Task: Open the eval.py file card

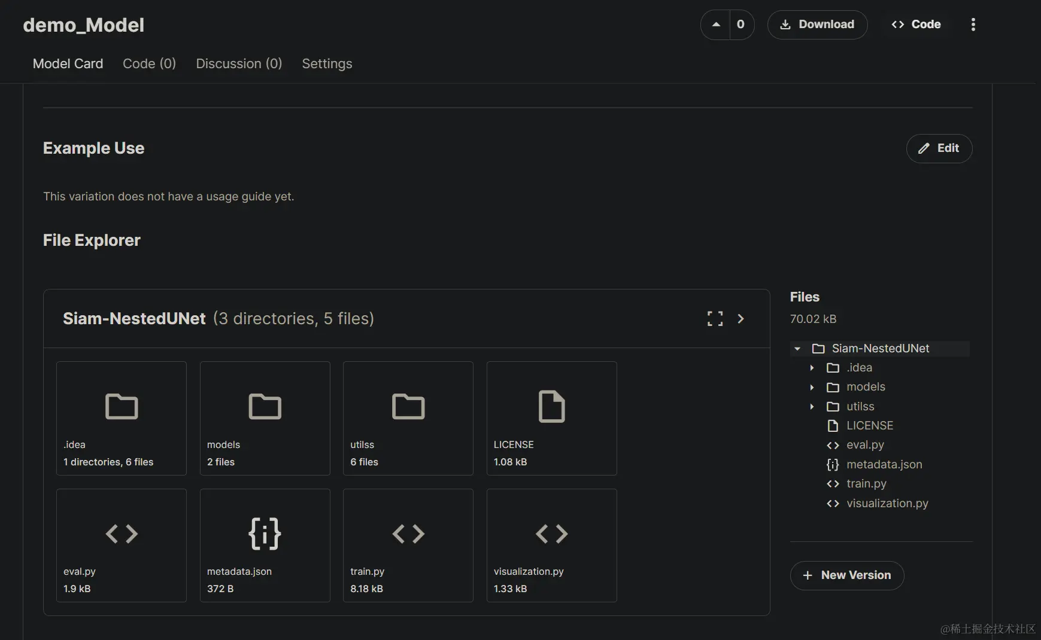Action: click(x=122, y=545)
